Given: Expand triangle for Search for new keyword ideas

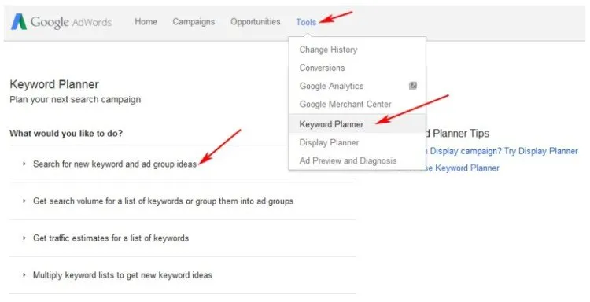Looking at the screenshot, I should pyautogui.click(x=24, y=164).
